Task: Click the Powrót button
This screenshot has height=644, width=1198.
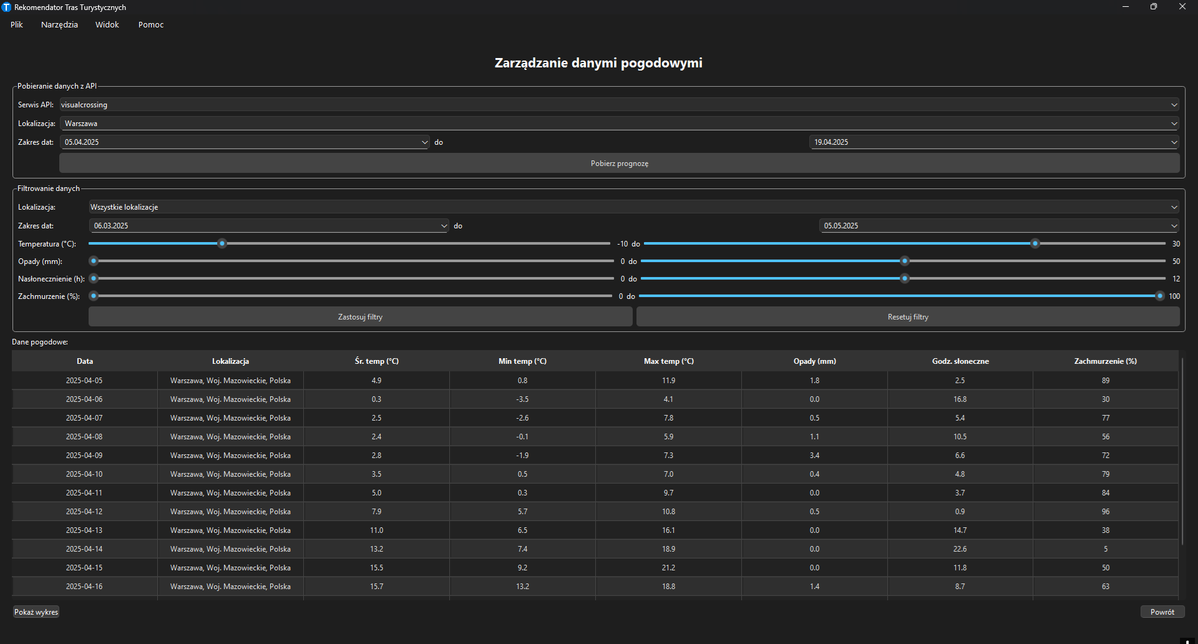Action: click(1162, 612)
